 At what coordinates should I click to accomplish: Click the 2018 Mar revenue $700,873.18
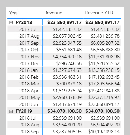(69, 84)
